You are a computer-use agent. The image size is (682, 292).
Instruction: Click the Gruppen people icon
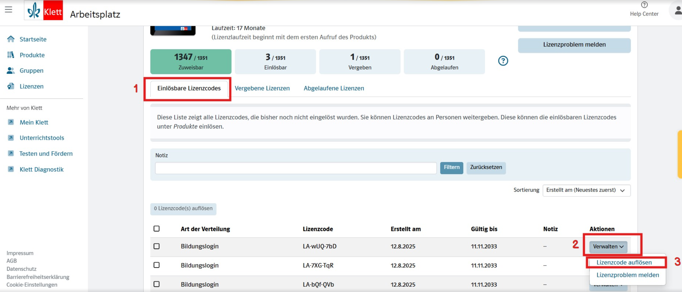11,71
